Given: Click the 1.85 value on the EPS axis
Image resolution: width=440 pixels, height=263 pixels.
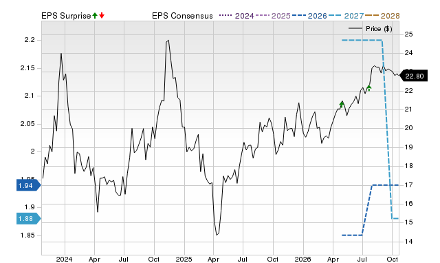Looking at the screenshot, I should coord(27,235).
